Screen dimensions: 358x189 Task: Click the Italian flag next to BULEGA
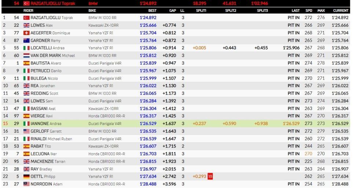pos(26,78)
